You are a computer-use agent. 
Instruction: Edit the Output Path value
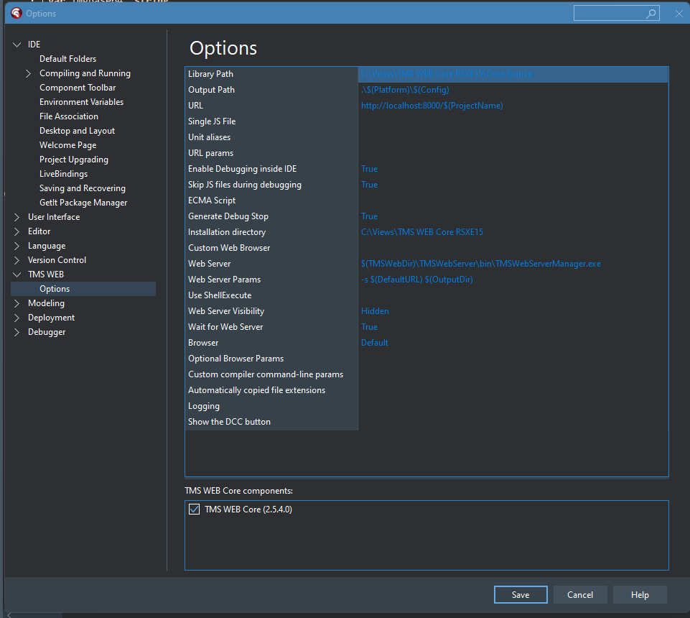point(513,90)
